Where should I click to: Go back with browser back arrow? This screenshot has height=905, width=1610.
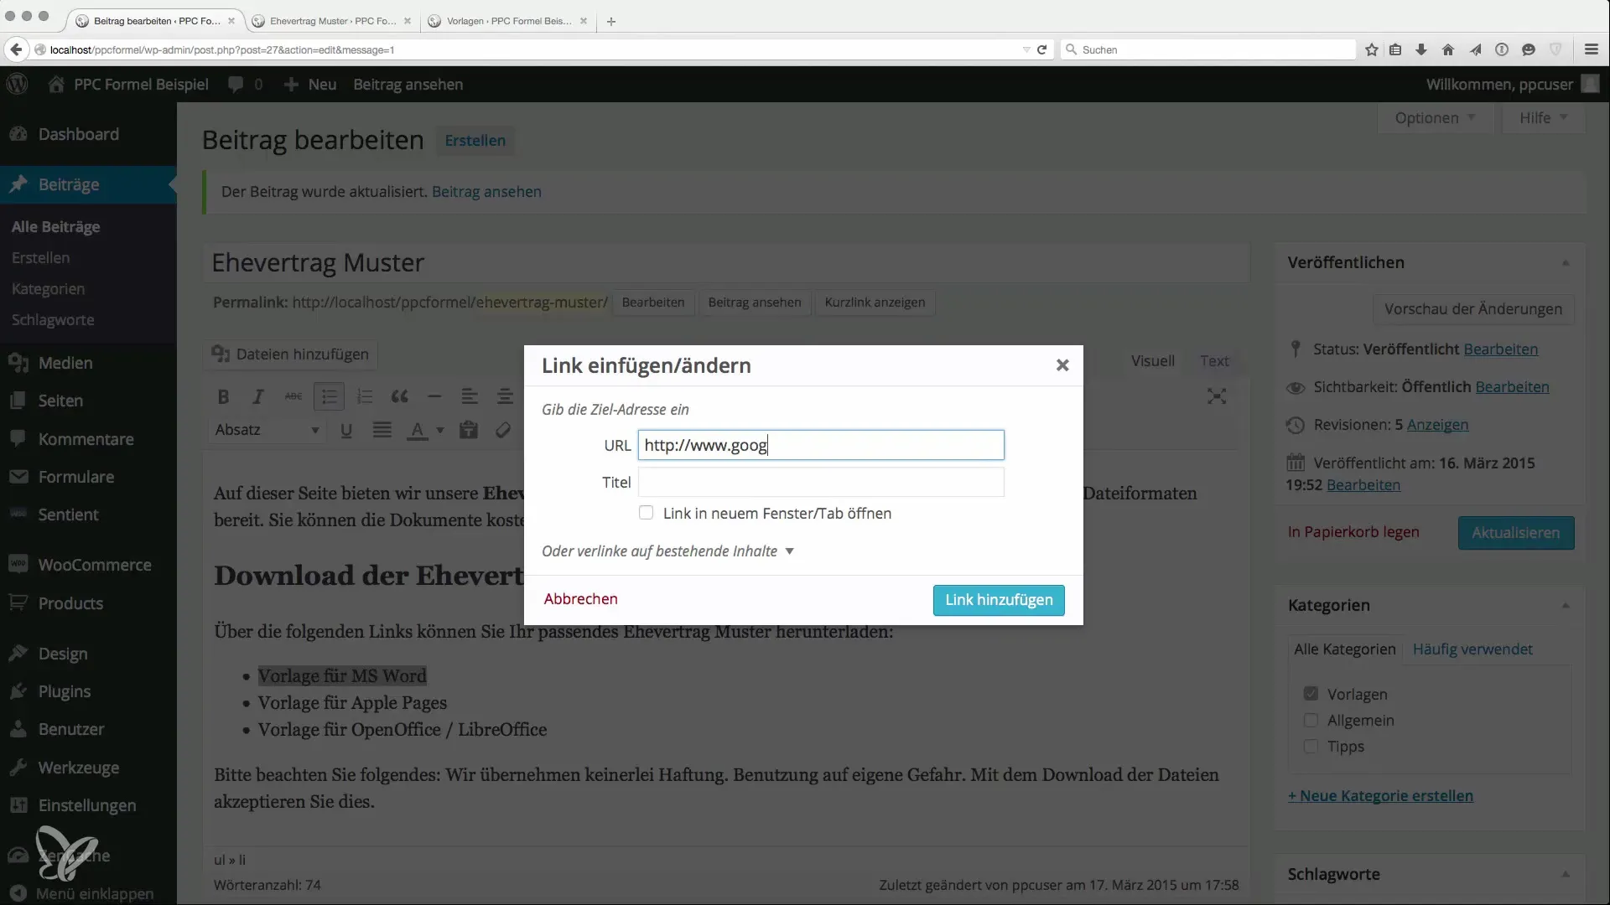click(x=16, y=49)
